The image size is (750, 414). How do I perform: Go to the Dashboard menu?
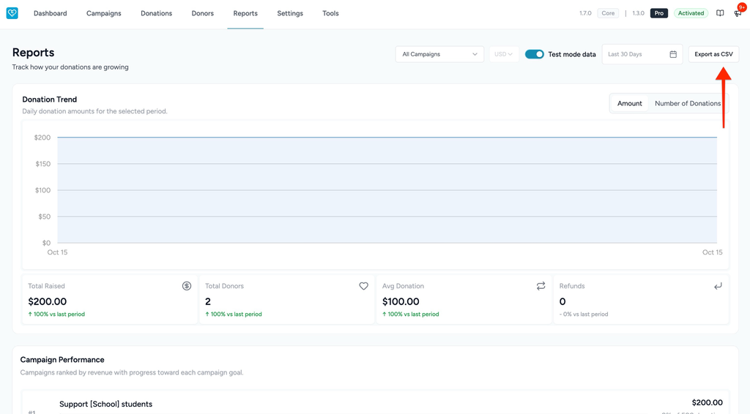pos(51,13)
